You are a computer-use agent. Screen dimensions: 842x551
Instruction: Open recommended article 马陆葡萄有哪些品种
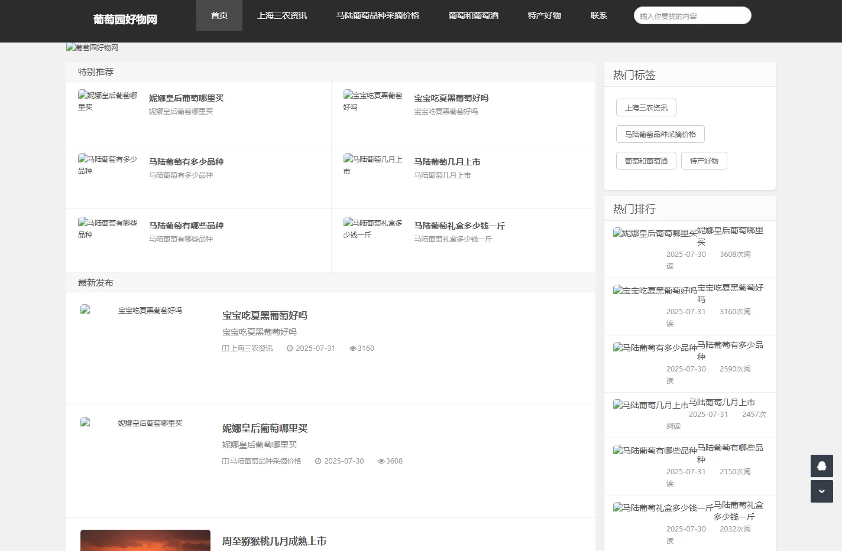click(x=186, y=226)
